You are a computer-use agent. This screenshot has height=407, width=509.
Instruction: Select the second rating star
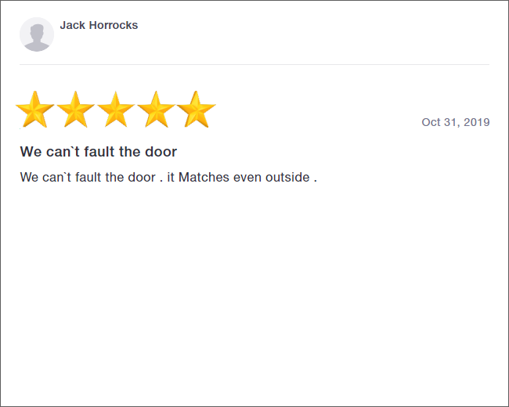[x=76, y=110]
